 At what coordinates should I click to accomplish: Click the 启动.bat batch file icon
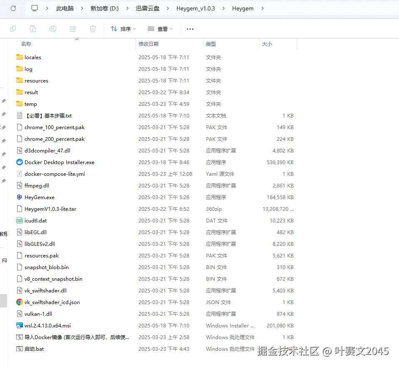coord(20,349)
